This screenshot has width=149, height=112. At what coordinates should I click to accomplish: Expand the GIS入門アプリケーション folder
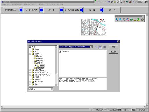(30, 72)
